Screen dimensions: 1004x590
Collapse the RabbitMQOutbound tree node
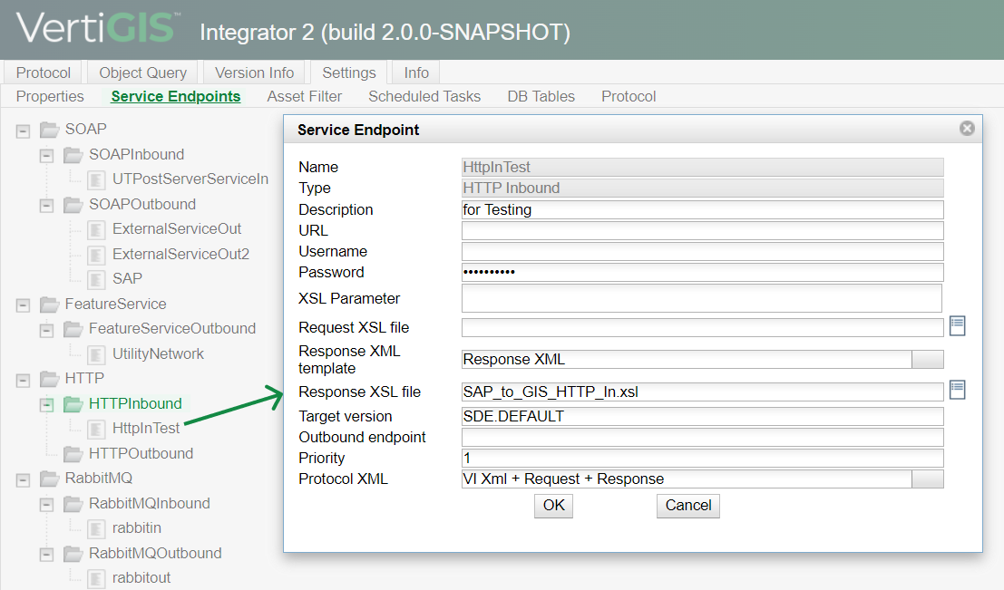point(47,554)
